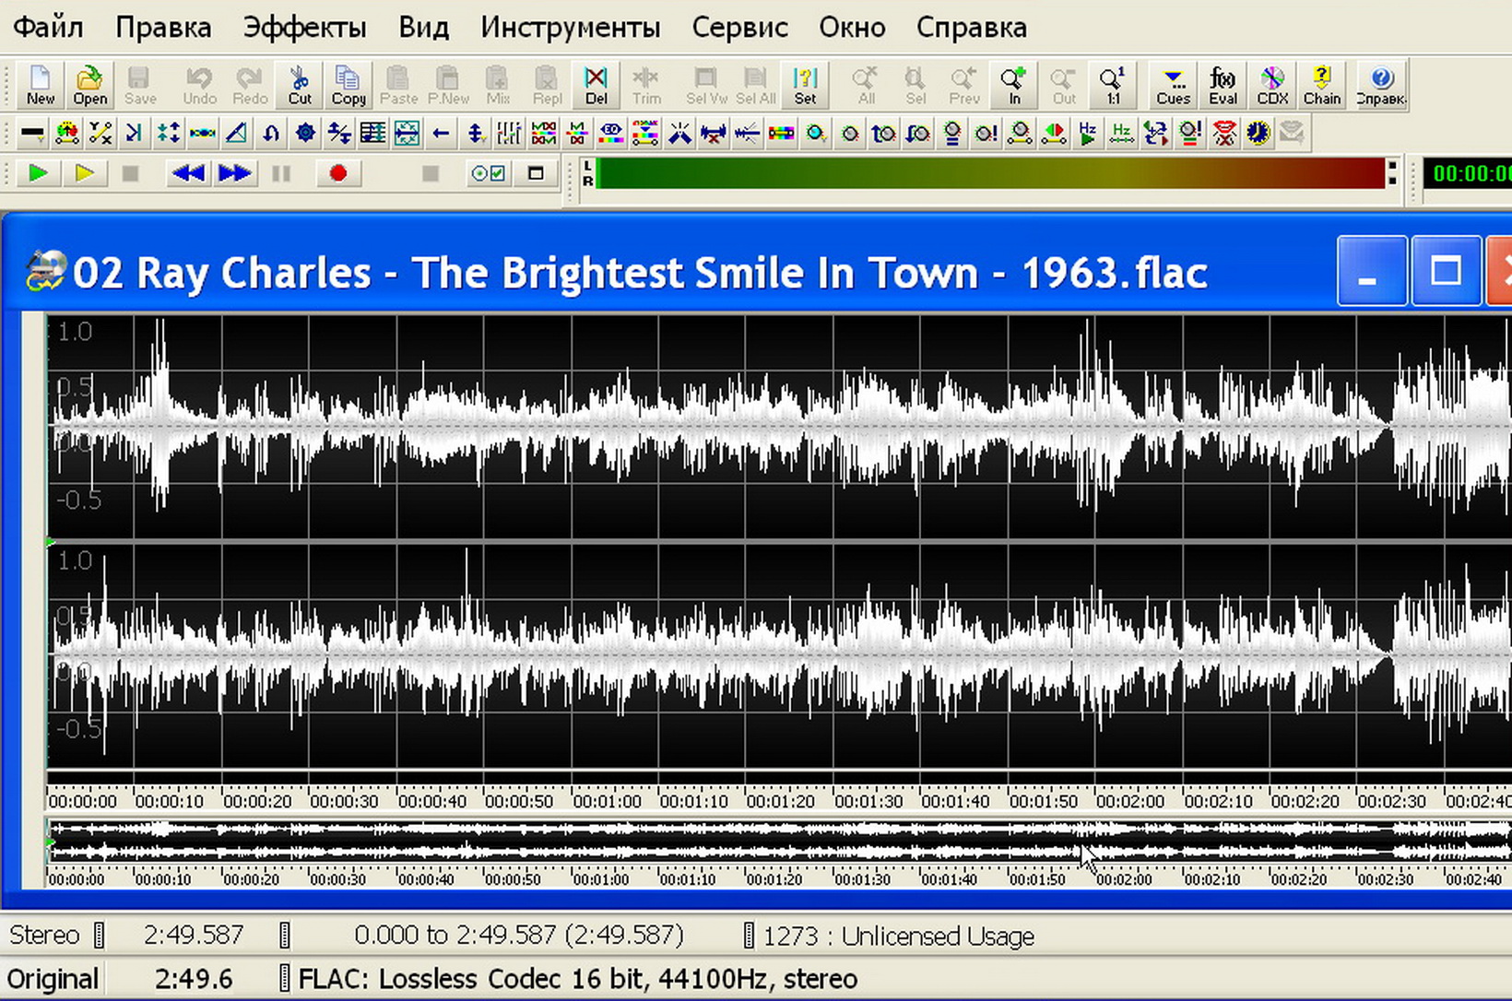
Task: Click the Stereo status bar entry
Action: click(x=44, y=936)
